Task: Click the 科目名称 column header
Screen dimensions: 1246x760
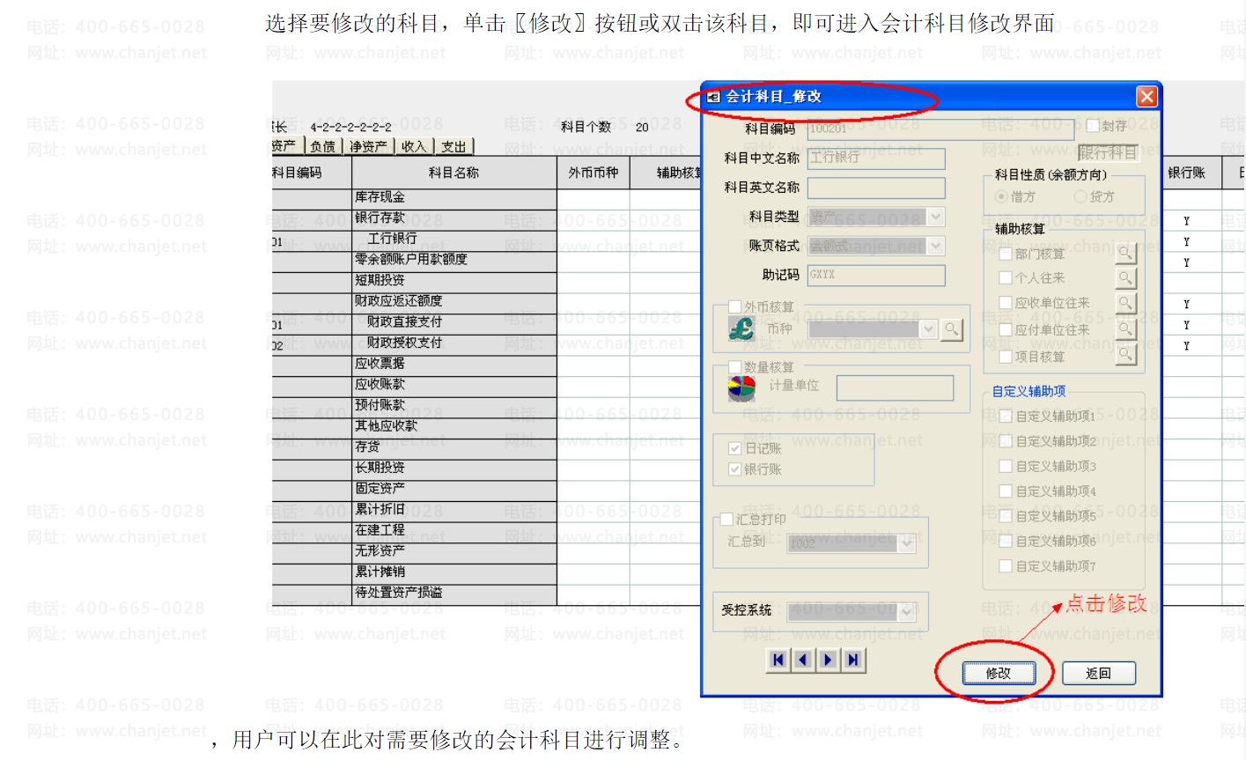Action: point(454,173)
